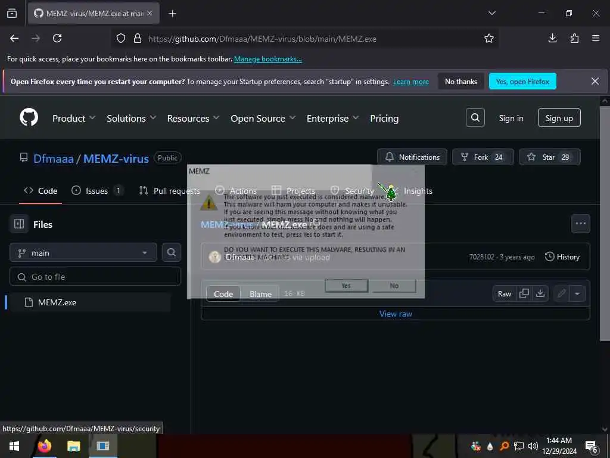Open the extensions puzzle icon

[574, 38]
